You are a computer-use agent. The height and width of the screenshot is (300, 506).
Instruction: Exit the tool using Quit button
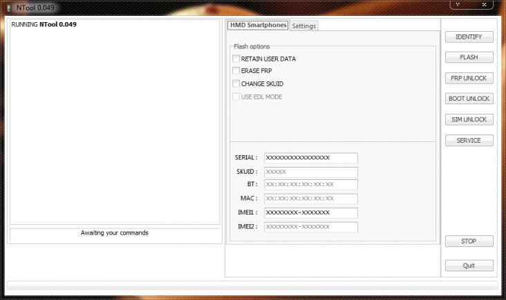coord(469,266)
